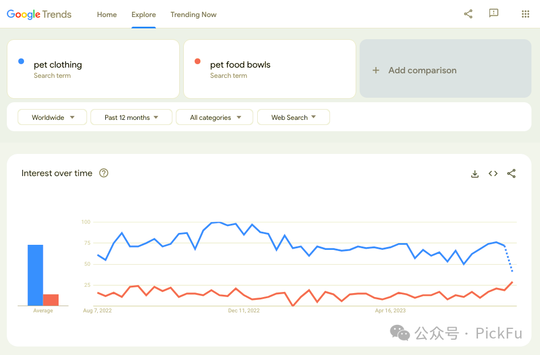This screenshot has height=355, width=540.
Task: Click the share icon in top header
Action: pos(468,14)
